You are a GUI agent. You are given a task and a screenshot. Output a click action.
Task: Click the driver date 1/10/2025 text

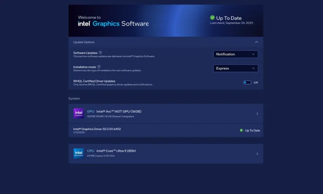tap(79, 133)
